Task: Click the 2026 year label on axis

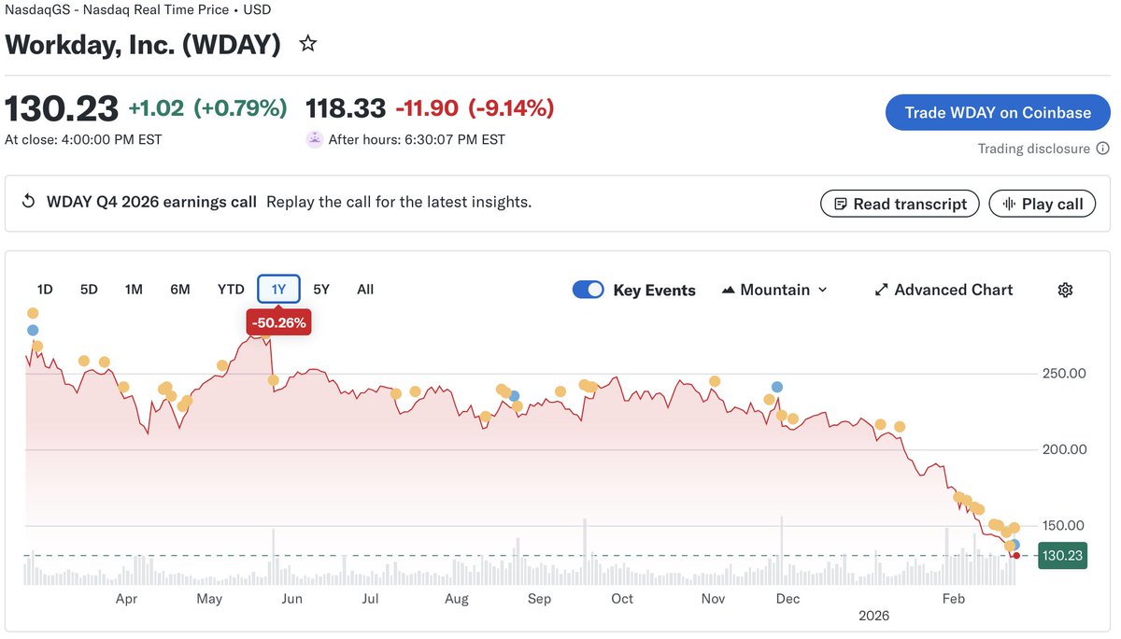Action: coord(874,617)
